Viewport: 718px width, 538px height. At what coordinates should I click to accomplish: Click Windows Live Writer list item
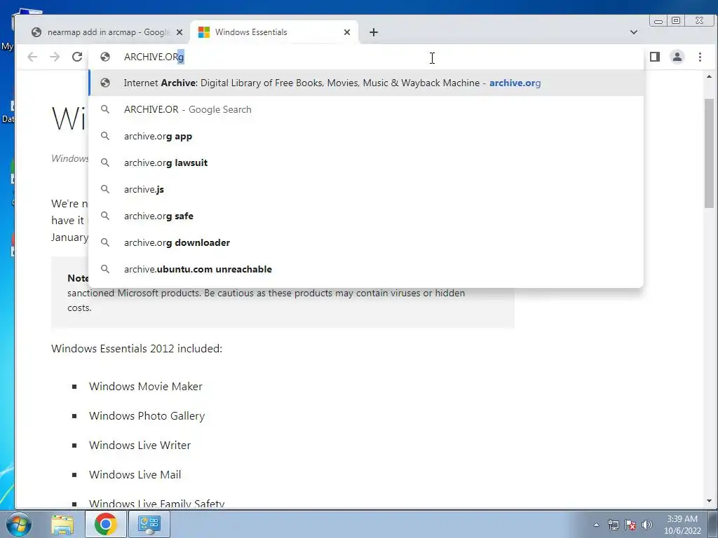tap(140, 445)
